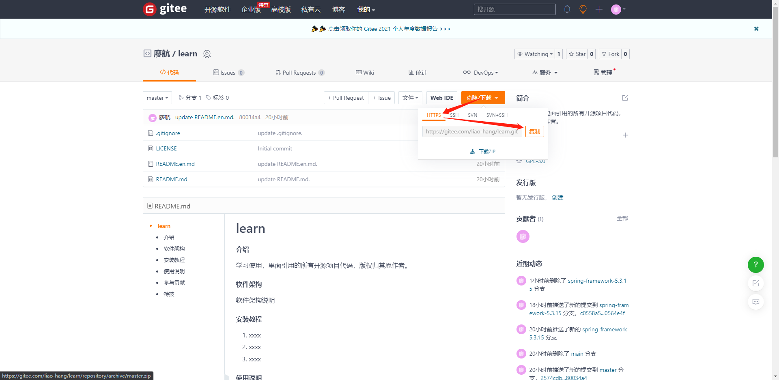Expand the master branch dropdown

point(157,98)
